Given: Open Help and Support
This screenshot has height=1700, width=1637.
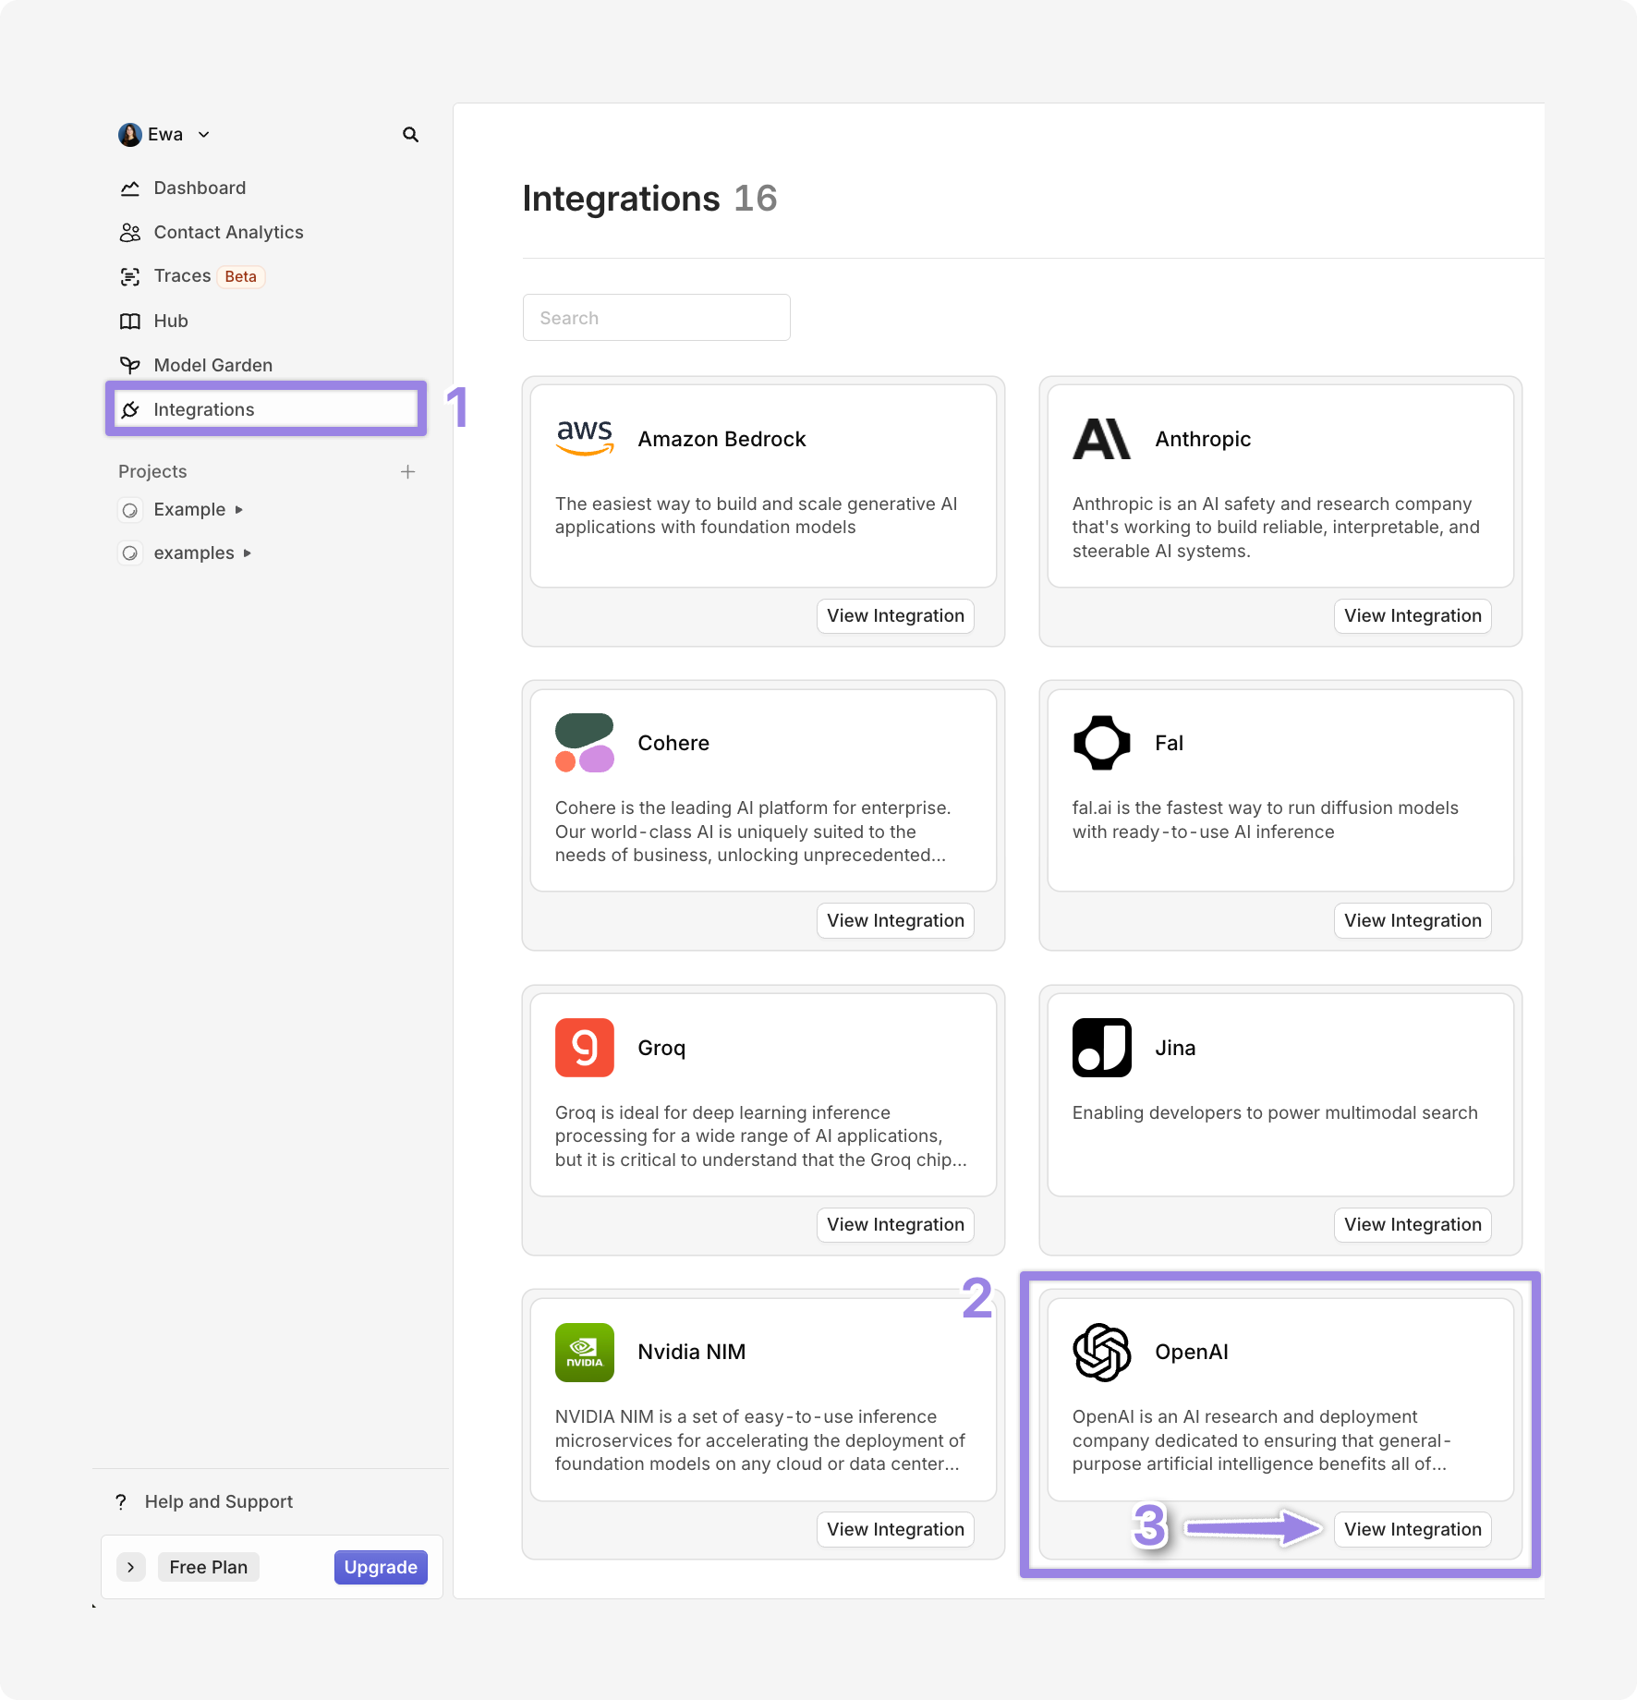Looking at the screenshot, I should click(219, 1502).
